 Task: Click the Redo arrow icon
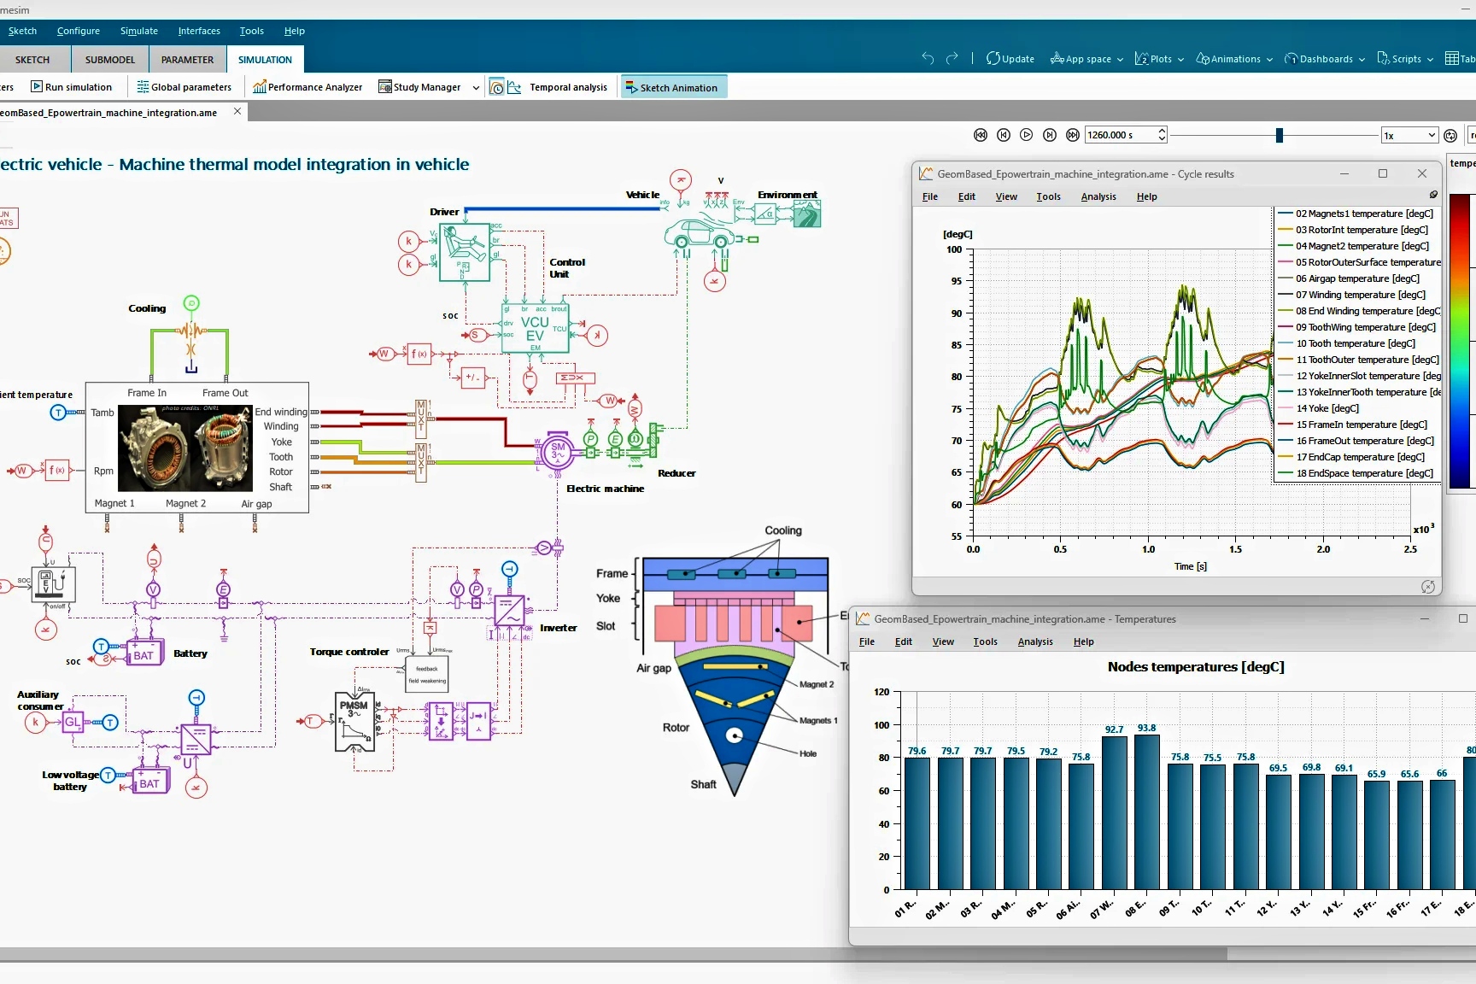click(x=952, y=58)
